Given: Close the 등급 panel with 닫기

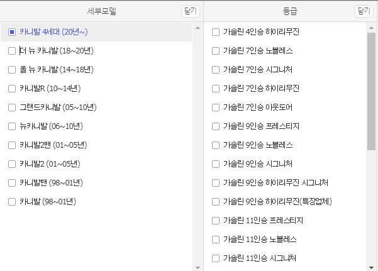Looking at the screenshot, I should click(364, 11).
